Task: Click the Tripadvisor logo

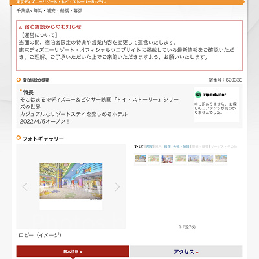Action: pyautogui.click(x=210, y=95)
